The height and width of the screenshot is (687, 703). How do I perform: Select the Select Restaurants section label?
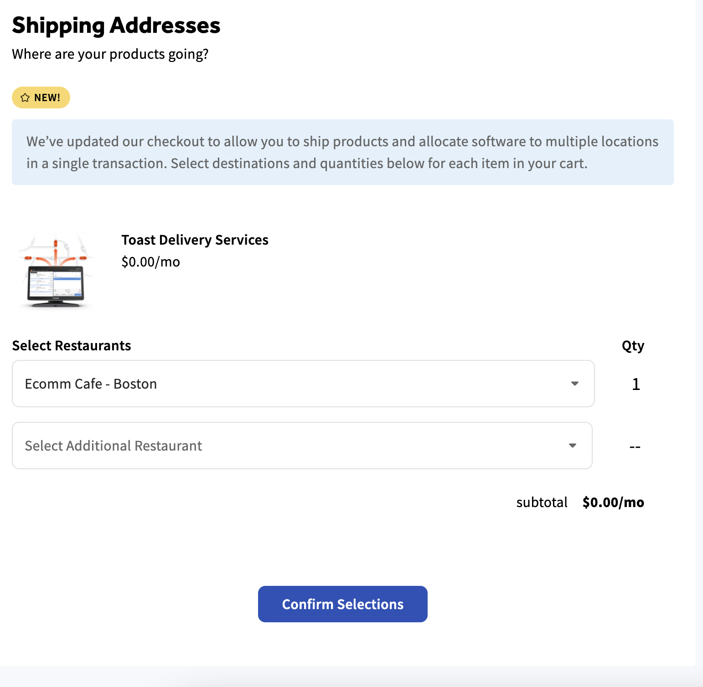tap(72, 345)
